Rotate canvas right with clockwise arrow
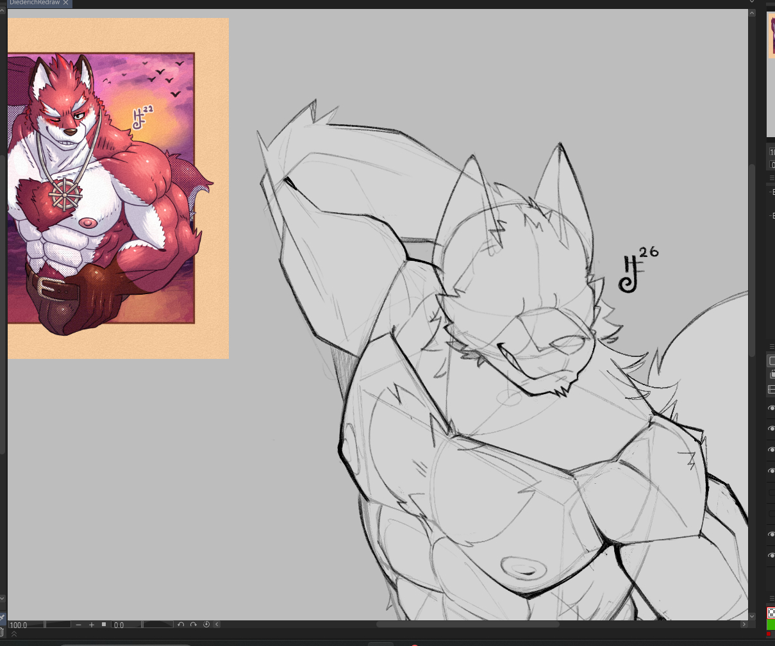 [x=194, y=625]
